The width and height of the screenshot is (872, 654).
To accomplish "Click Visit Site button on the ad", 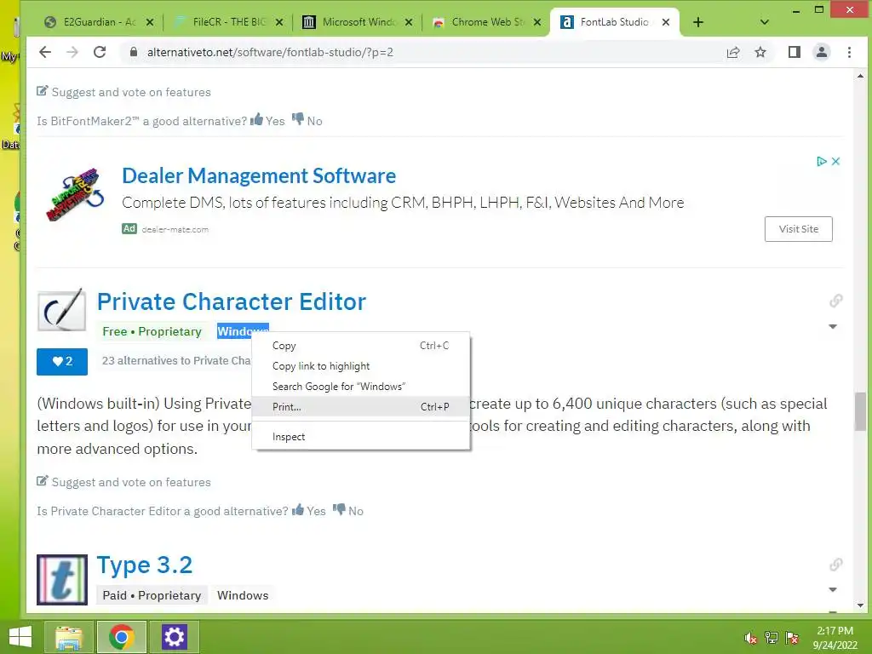I will click(x=798, y=229).
